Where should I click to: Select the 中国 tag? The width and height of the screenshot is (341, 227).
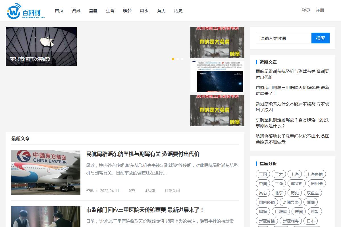tap(263, 184)
